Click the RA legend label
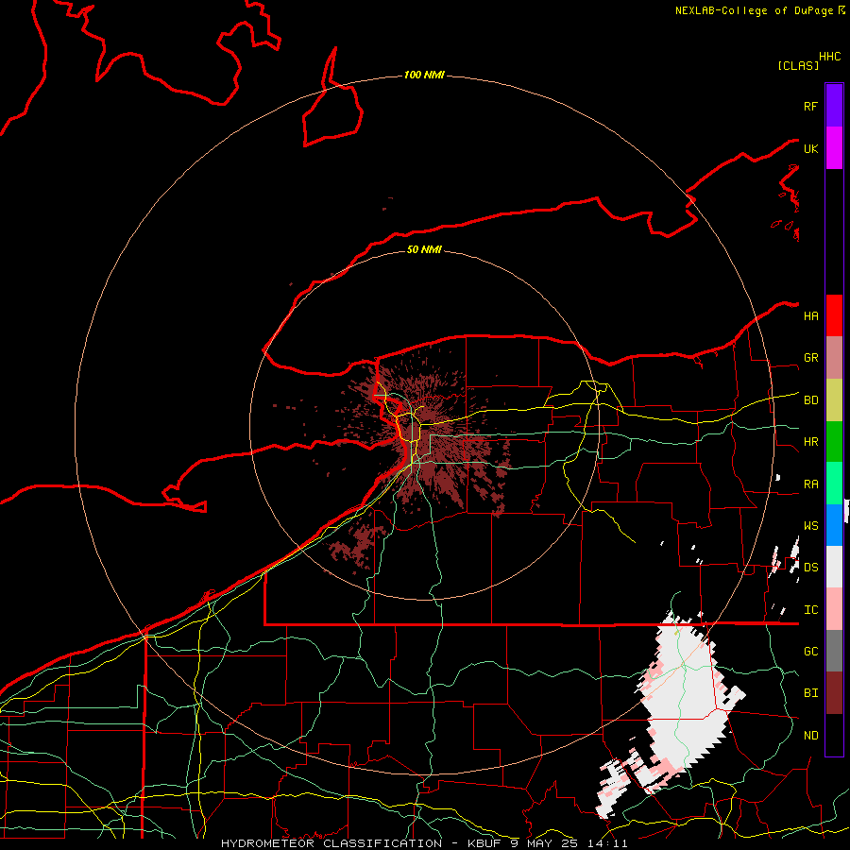 tap(810, 484)
